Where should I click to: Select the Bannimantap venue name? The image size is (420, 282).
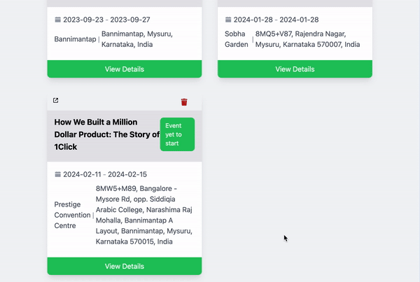click(x=75, y=39)
